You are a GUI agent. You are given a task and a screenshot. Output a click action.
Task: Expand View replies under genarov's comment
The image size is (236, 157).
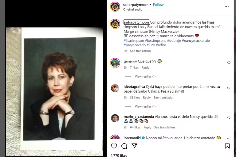145,76
